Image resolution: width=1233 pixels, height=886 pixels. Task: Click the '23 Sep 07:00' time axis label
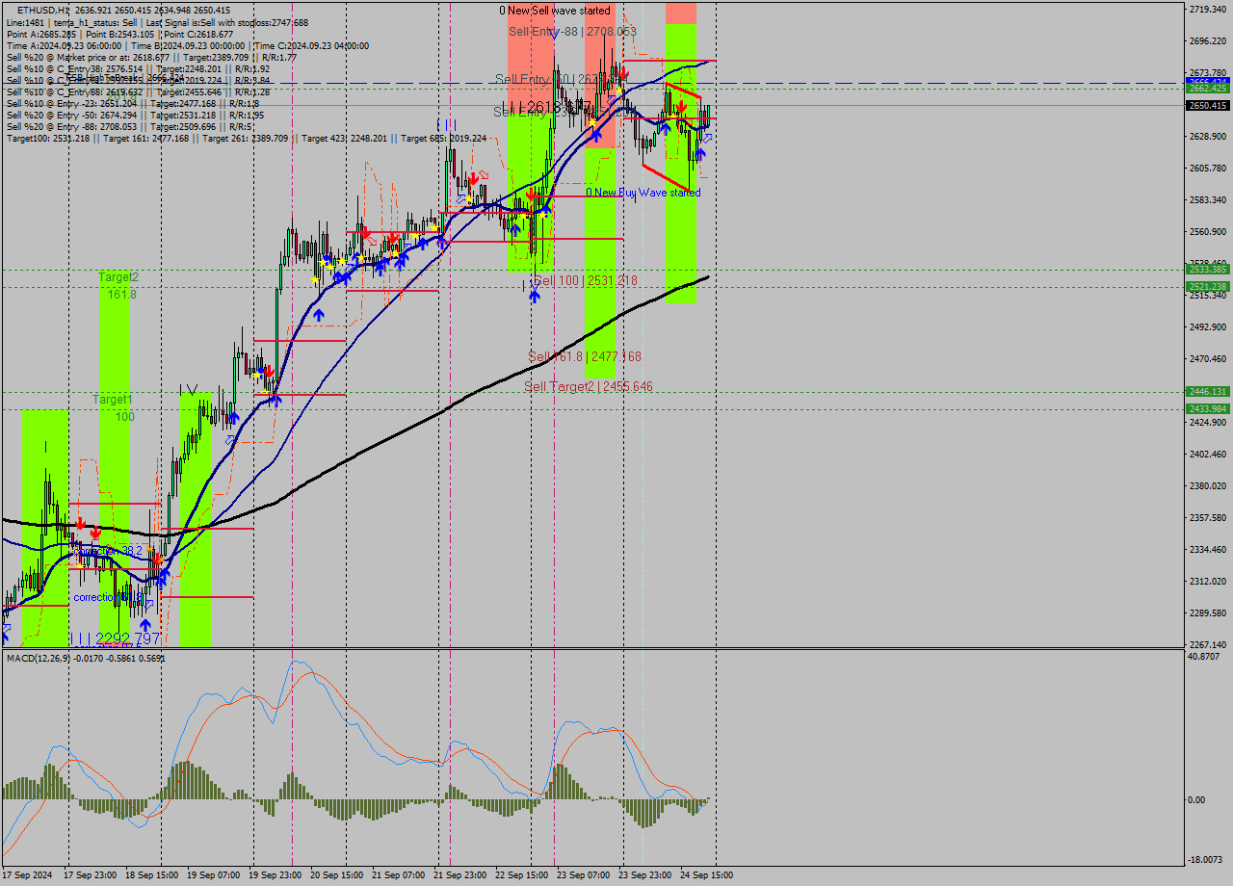(x=583, y=875)
